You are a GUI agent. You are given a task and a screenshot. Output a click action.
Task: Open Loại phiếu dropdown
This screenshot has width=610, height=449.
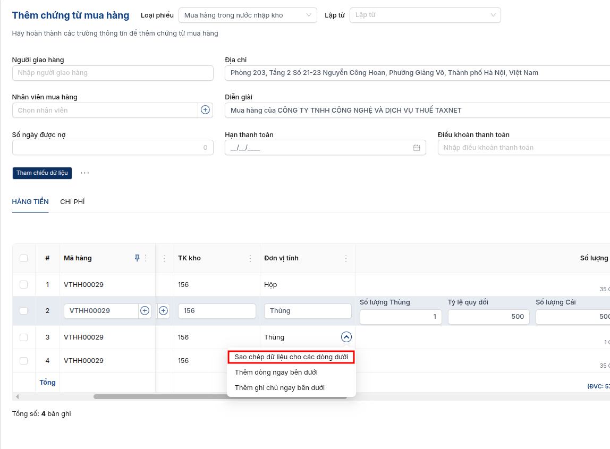click(x=248, y=15)
